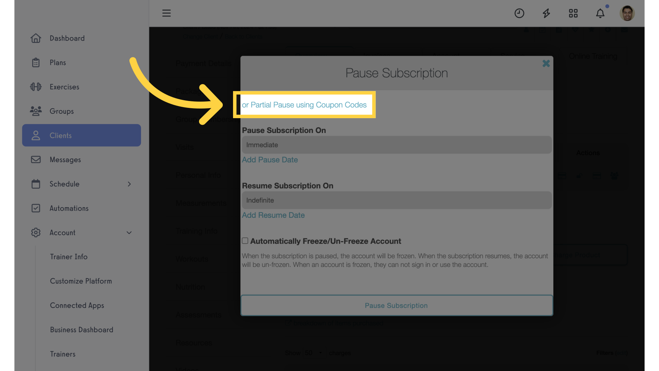Click the lightning bolt activity icon

(546, 13)
